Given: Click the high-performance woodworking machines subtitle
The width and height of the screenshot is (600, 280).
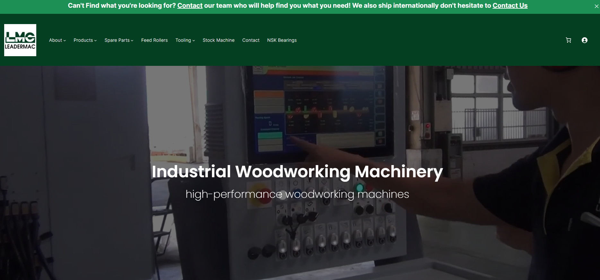Looking at the screenshot, I should (x=297, y=194).
